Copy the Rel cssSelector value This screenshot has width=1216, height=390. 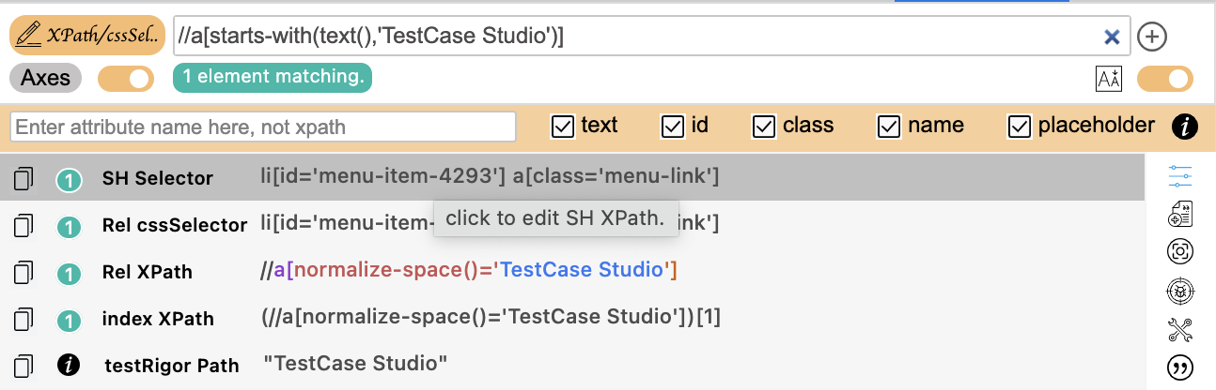[x=24, y=224]
